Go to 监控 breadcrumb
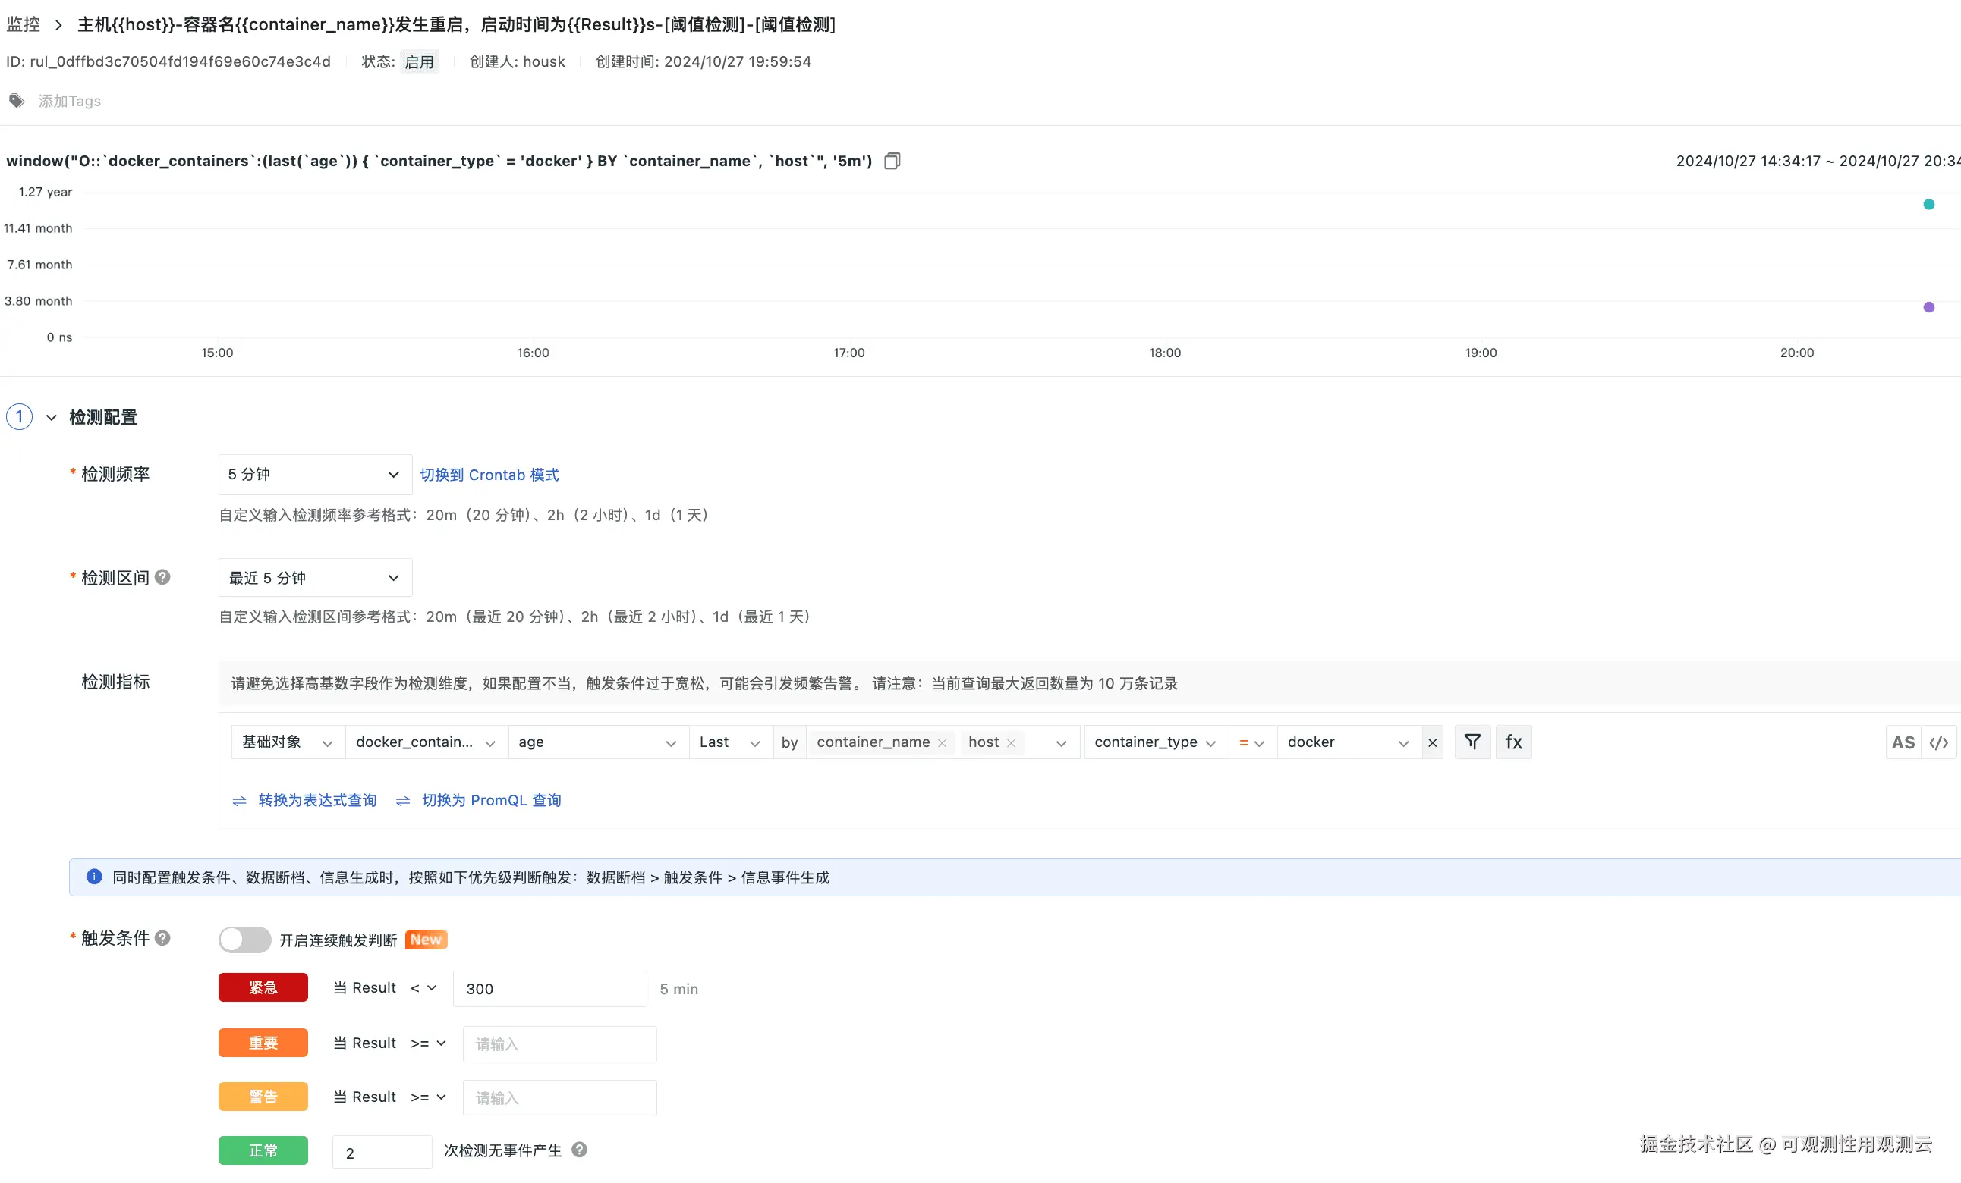Image resolution: width=1961 pixels, height=1183 pixels. [x=23, y=24]
